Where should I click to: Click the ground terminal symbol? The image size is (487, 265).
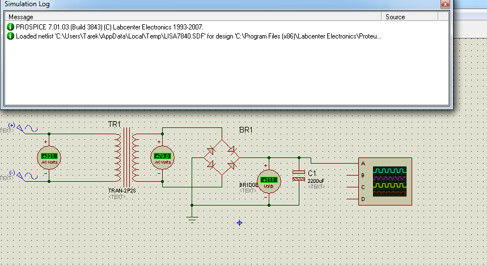click(x=192, y=220)
